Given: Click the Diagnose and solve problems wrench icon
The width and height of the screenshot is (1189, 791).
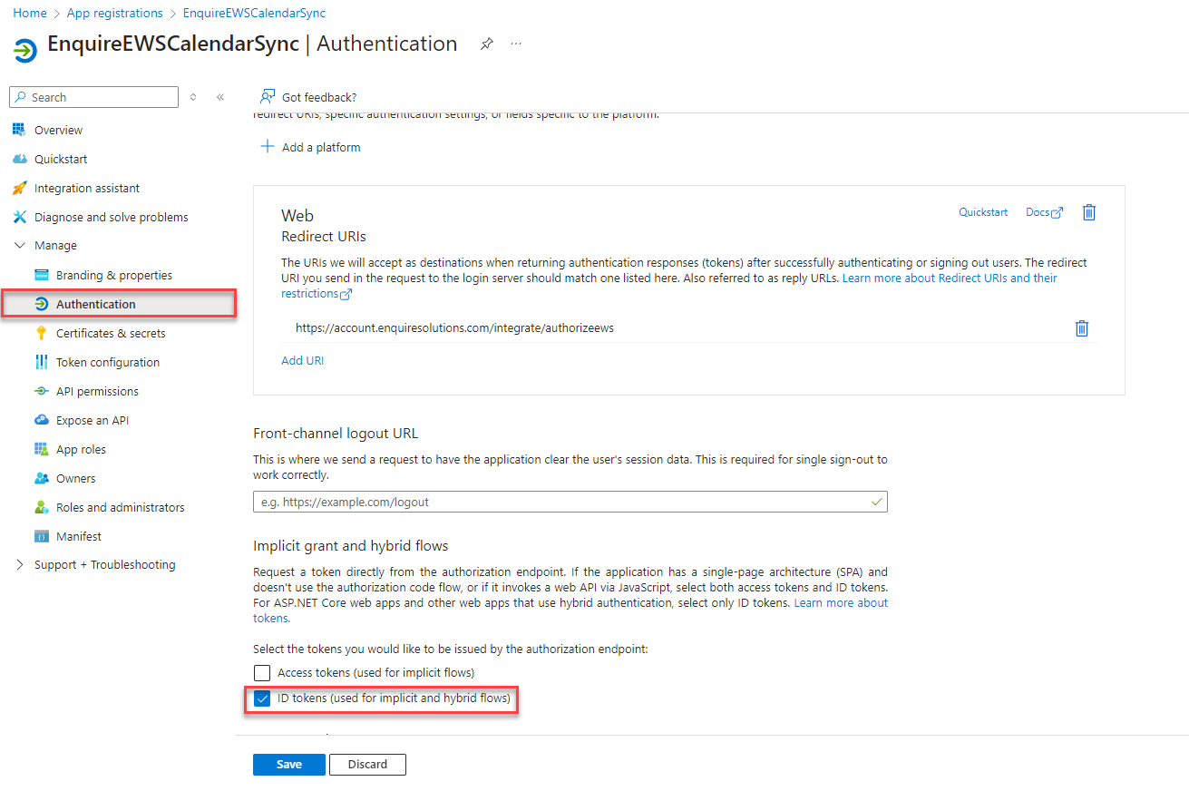Looking at the screenshot, I should [19, 217].
